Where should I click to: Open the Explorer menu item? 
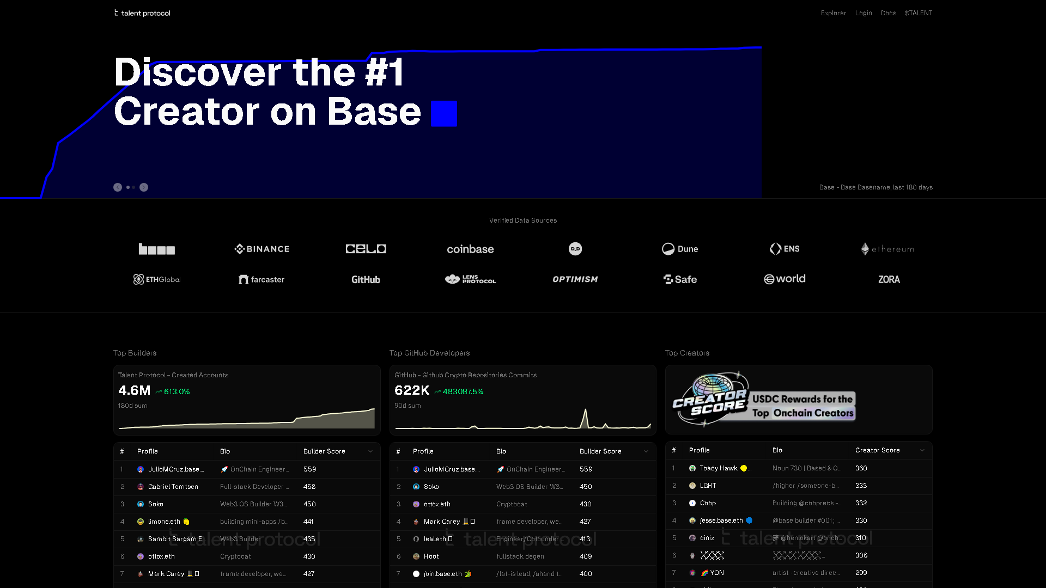click(833, 13)
